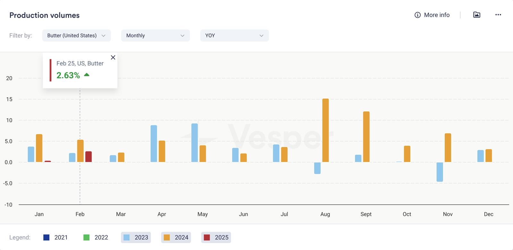
Task: Open the YOY comparison dropdown
Action: click(x=234, y=36)
